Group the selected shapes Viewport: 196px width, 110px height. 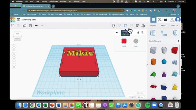[126, 26]
